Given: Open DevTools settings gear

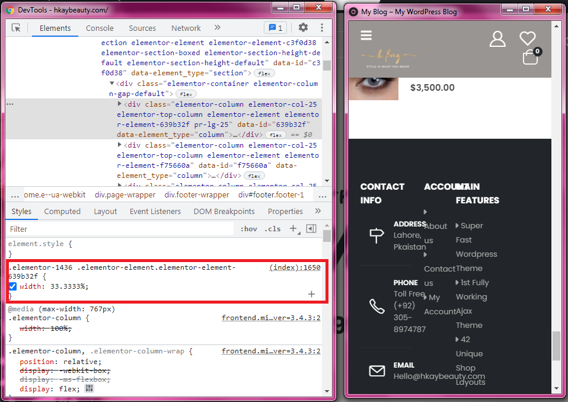Looking at the screenshot, I should (x=303, y=27).
